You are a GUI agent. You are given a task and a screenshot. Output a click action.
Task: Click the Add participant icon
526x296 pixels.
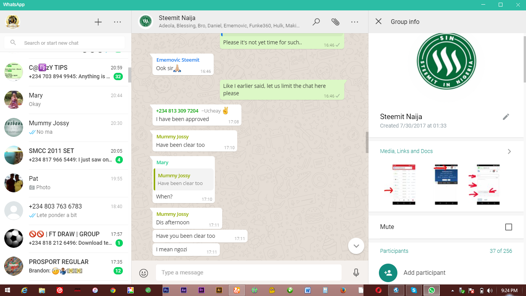click(x=388, y=272)
